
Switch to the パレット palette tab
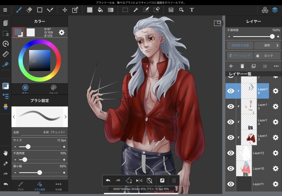(54, 89)
